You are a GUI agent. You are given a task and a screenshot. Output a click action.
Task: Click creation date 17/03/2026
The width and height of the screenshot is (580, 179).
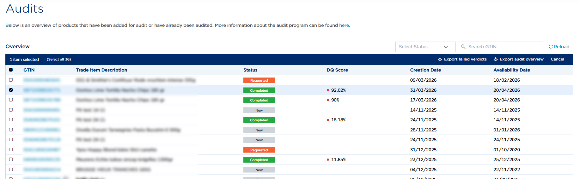[x=423, y=100]
